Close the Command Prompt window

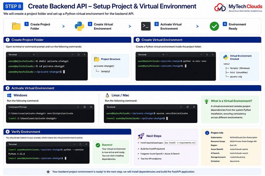click(x=91, y=107)
